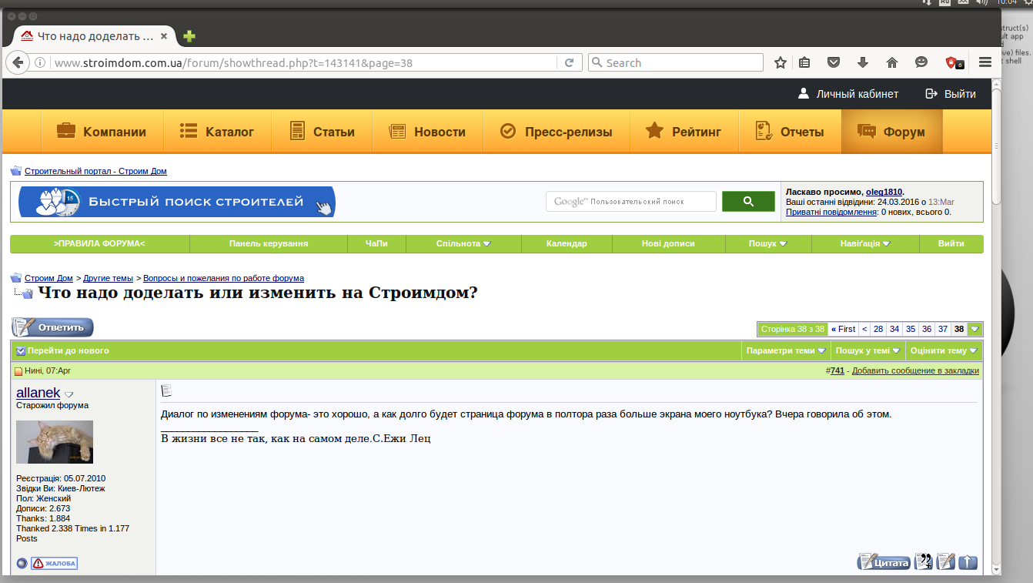
Task: Open the Навігація dropdown menu
Action: 865,243
